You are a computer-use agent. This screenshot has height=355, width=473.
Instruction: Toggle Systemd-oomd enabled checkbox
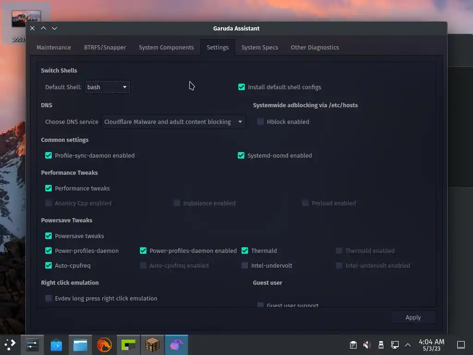pos(241,155)
